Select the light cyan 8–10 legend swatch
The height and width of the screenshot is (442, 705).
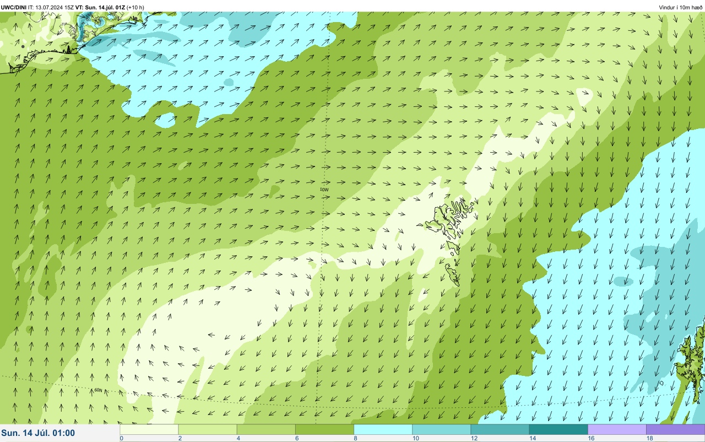383,429
